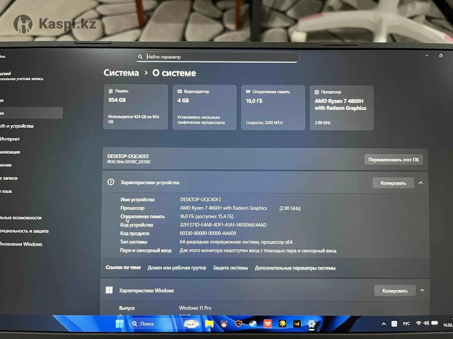
Task: Switch the РУС input language indicator
Action: click(x=406, y=324)
